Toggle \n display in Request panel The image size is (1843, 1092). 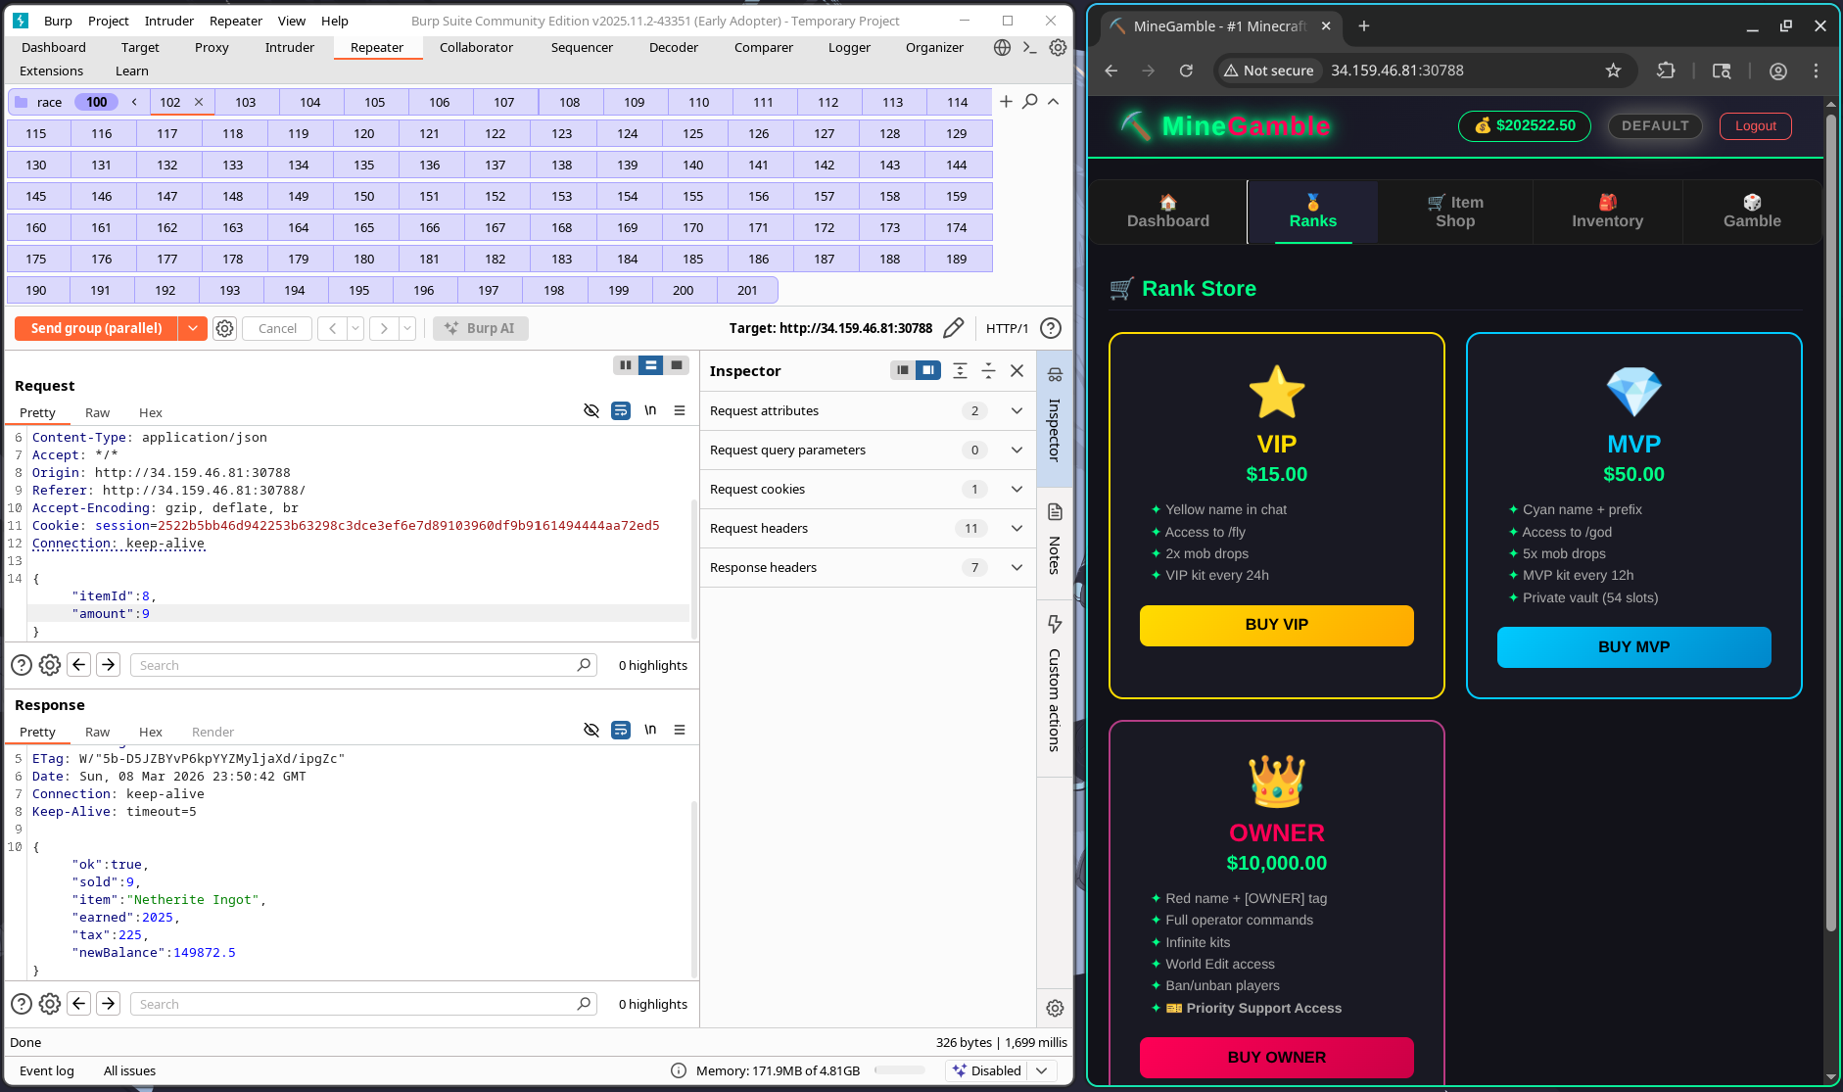coord(650,410)
